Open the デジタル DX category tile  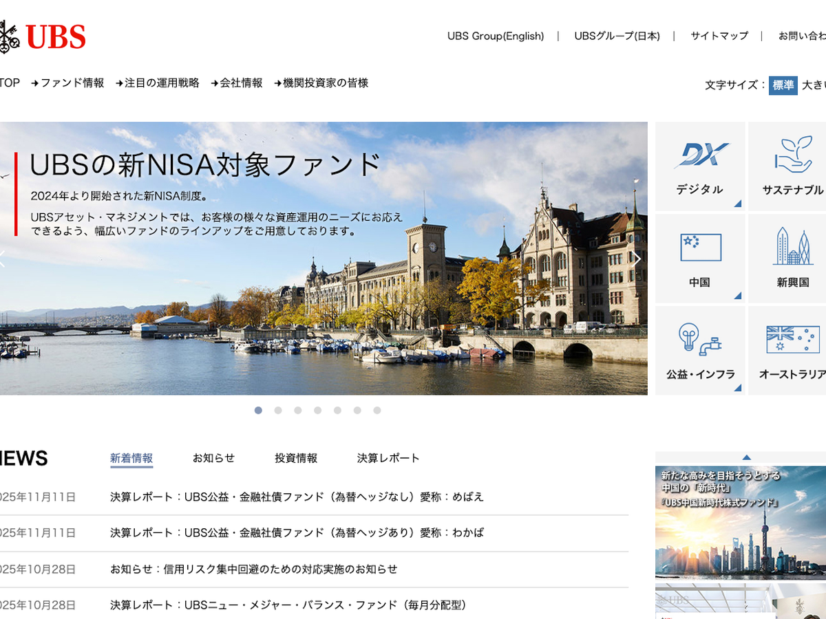(x=699, y=167)
